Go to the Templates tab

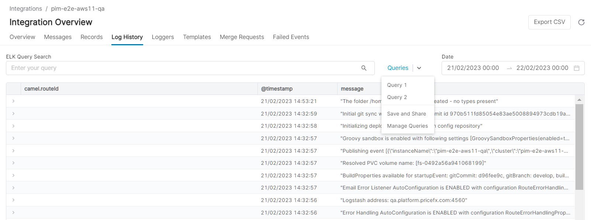[197, 37]
